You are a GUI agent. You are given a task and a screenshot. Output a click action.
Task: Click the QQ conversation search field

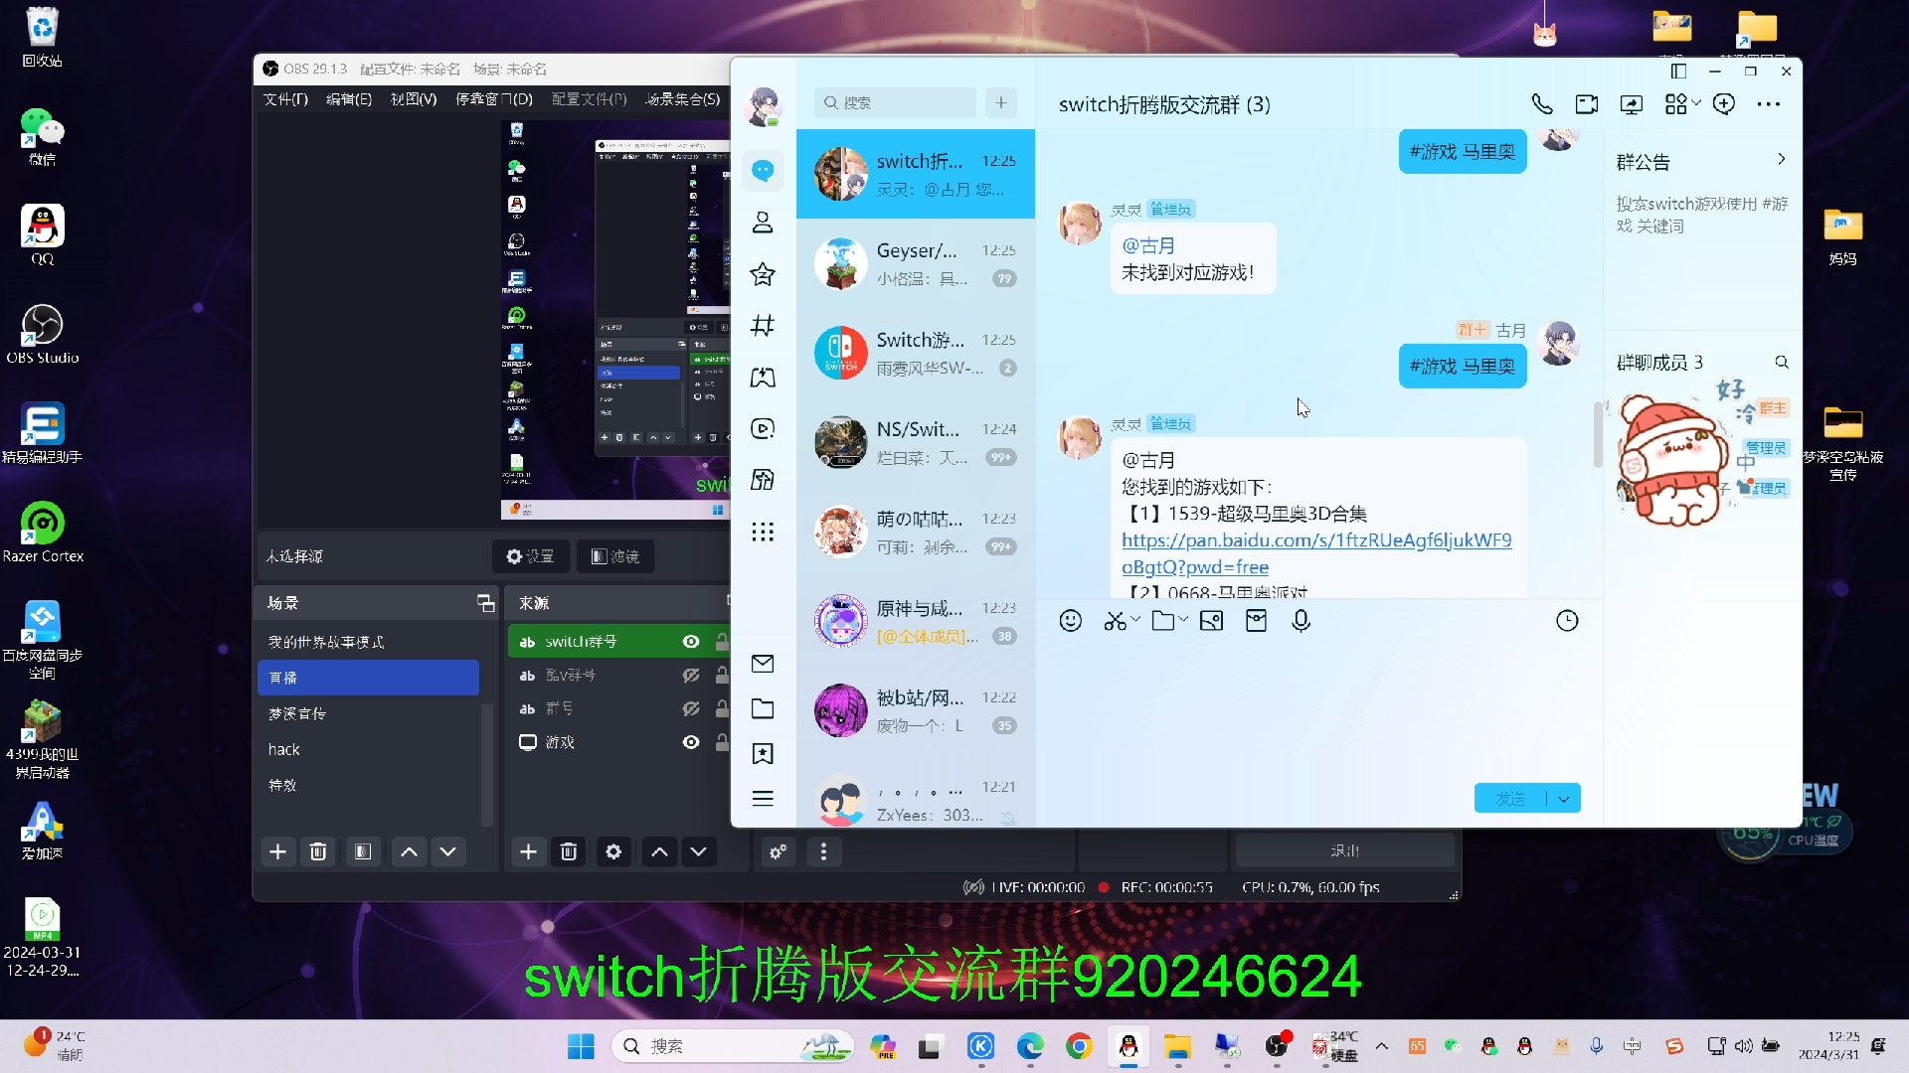coord(895,102)
